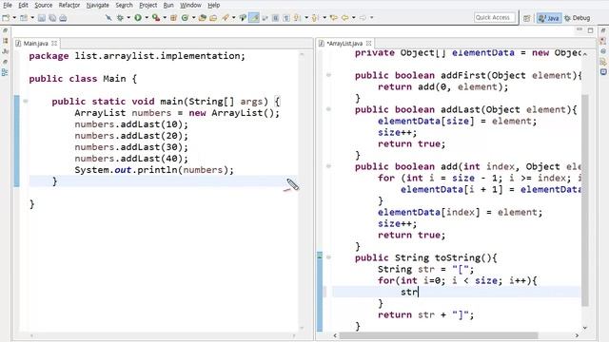Collapse the addLast method fold marker
This screenshot has height=342, width=609.
tap(328, 109)
